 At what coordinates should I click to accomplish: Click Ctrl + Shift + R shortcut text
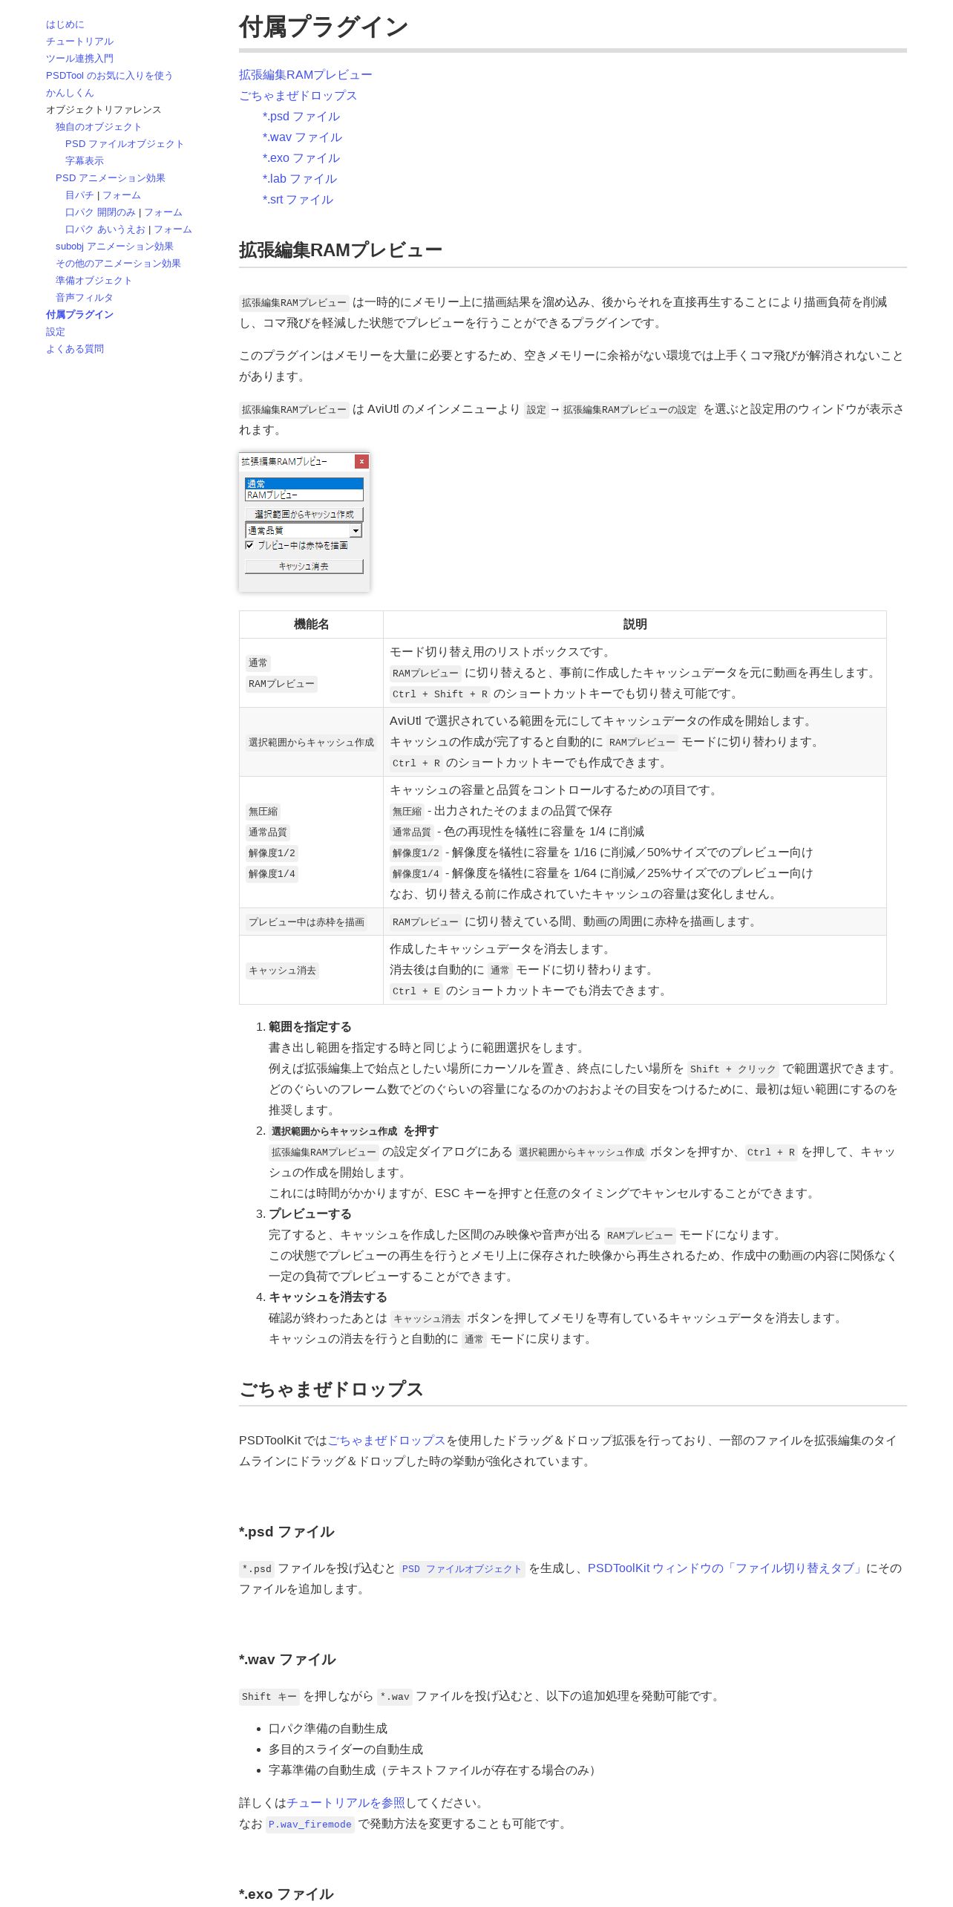[440, 694]
